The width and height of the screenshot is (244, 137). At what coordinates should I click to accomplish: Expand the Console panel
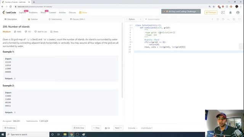click(133, 128)
